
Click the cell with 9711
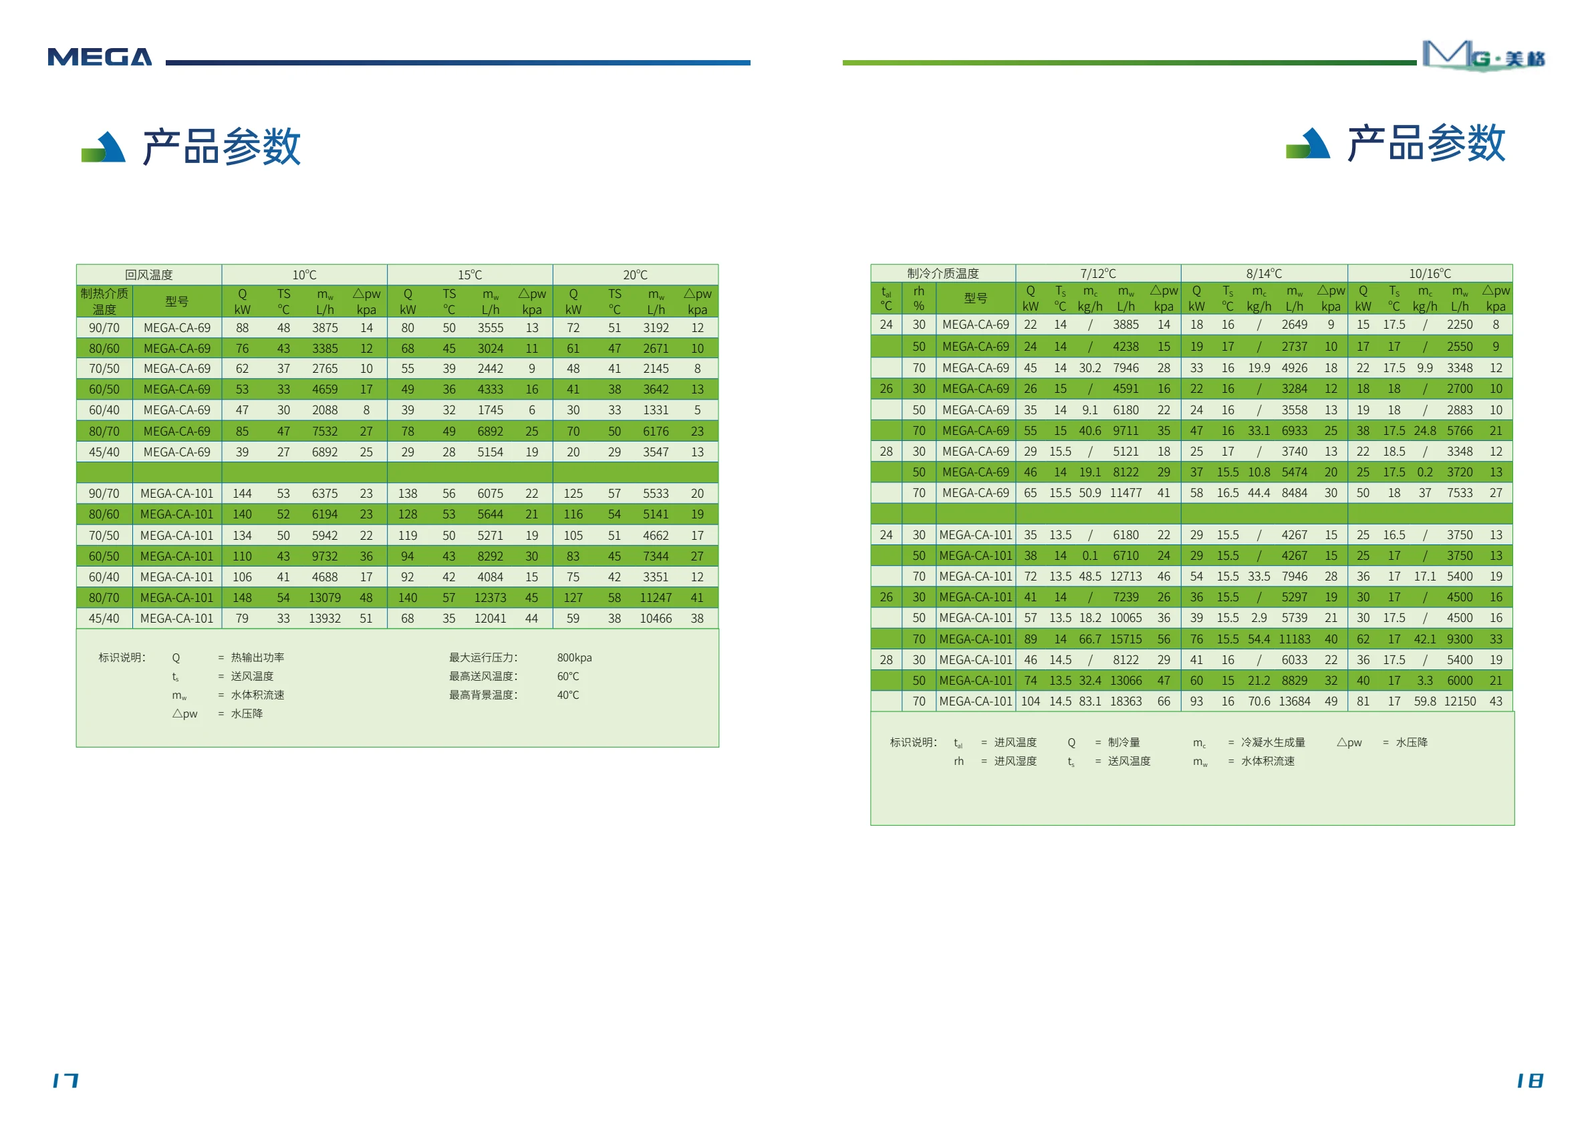click(x=1126, y=430)
